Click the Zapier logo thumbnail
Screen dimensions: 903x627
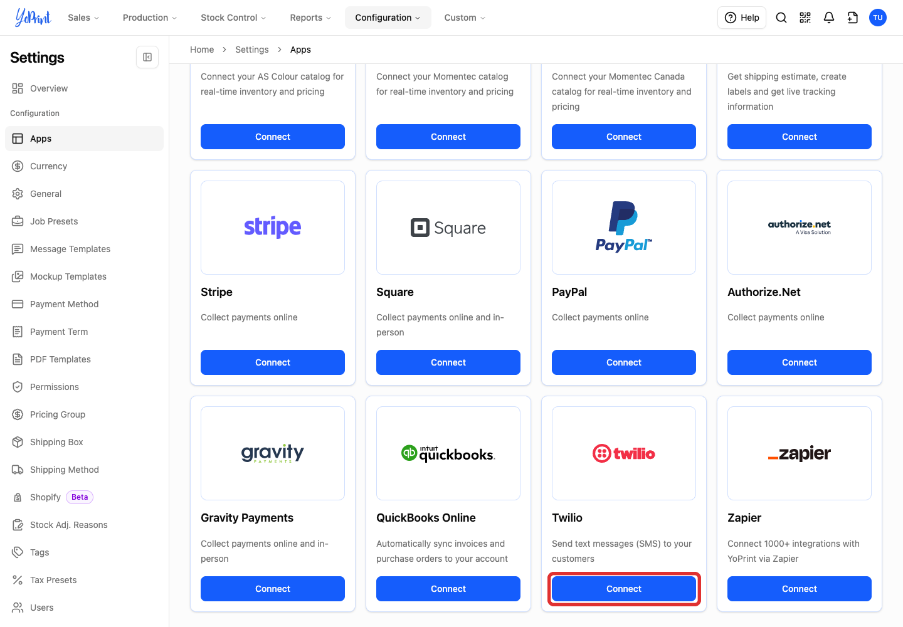tap(800, 453)
